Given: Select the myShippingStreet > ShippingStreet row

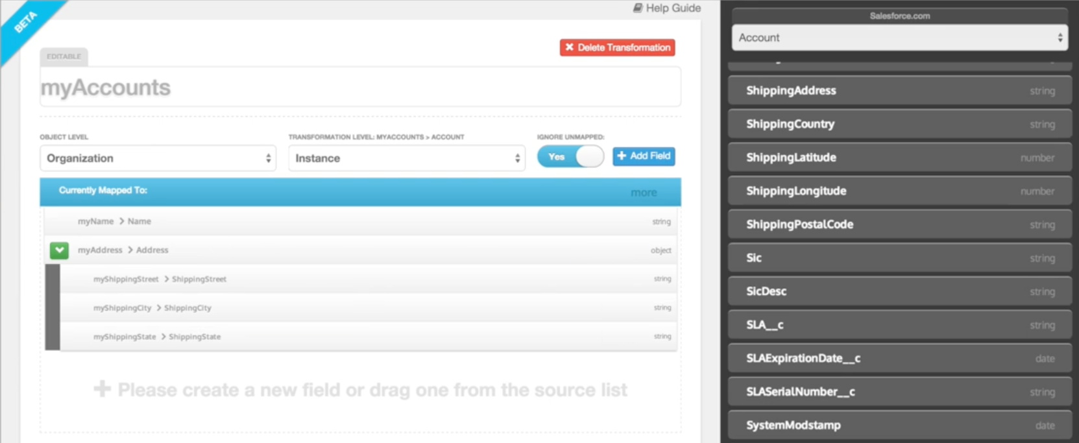Looking at the screenshot, I should (368, 279).
